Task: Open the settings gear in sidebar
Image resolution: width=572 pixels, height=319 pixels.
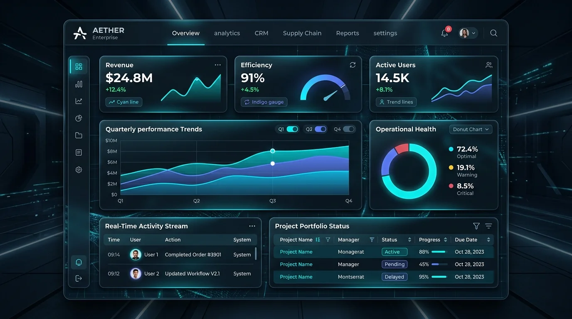Action: pyautogui.click(x=79, y=169)
